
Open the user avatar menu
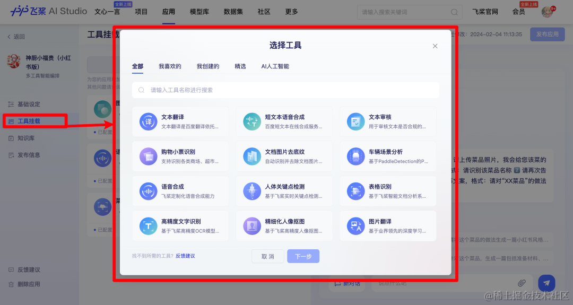point(548,12)
